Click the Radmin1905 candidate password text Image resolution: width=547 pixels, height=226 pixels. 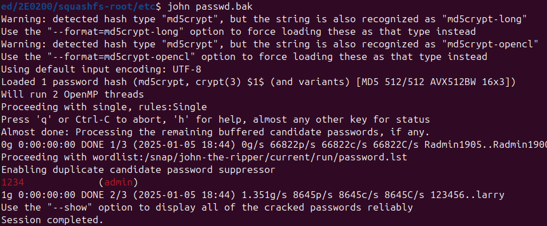point(453,144)
